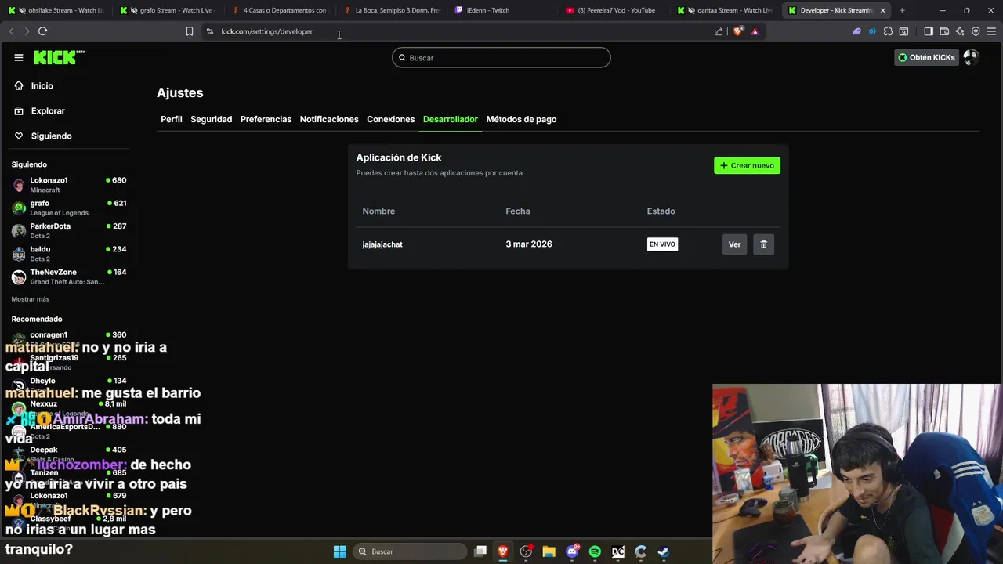Screen dimensions: 1003x564
Task: Open Brave VPN shield icon
Action: point(976,31)
